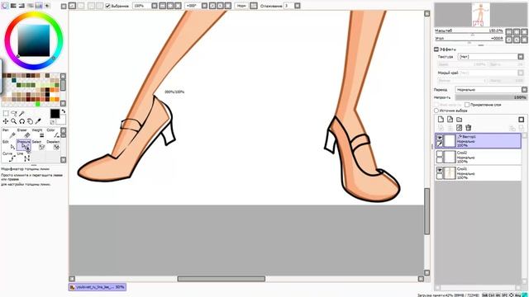Click the canvas horizontal scrollbar thumb
This screenshot has height=297, width=529.
[222, 279]
